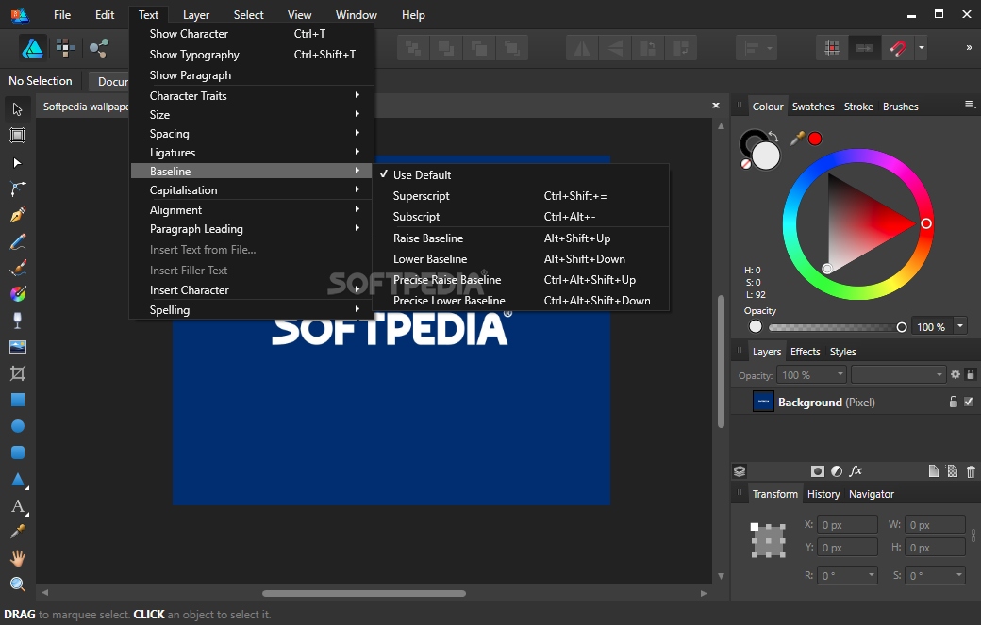This screenshot has height=625, width=981.
Task: Expand the Character Traits submenu
Action: (252, 95)
